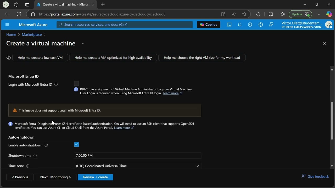Click info icon next to Login with Microsoft Entra ID

(x=56, y=84)
